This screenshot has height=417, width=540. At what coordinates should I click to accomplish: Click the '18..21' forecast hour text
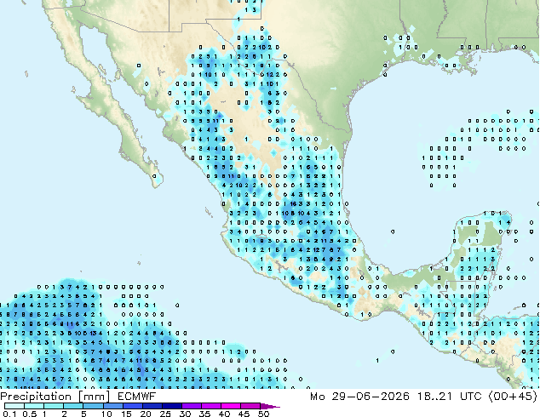point(434,397)
